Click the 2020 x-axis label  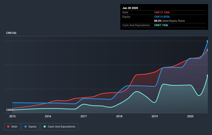190,116
